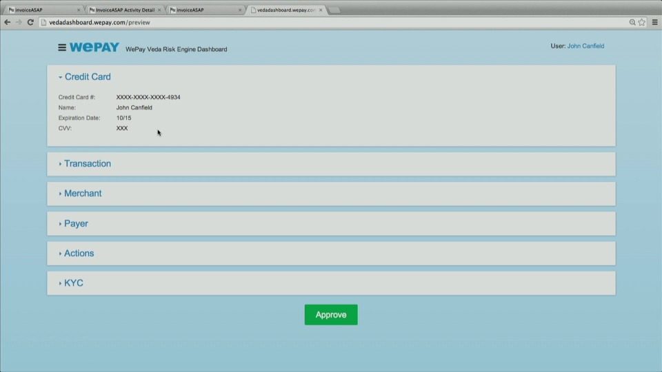The width and height of the screenshot is (662, 372).
Task: Click the CVV: label
Action: click(65, 128)
